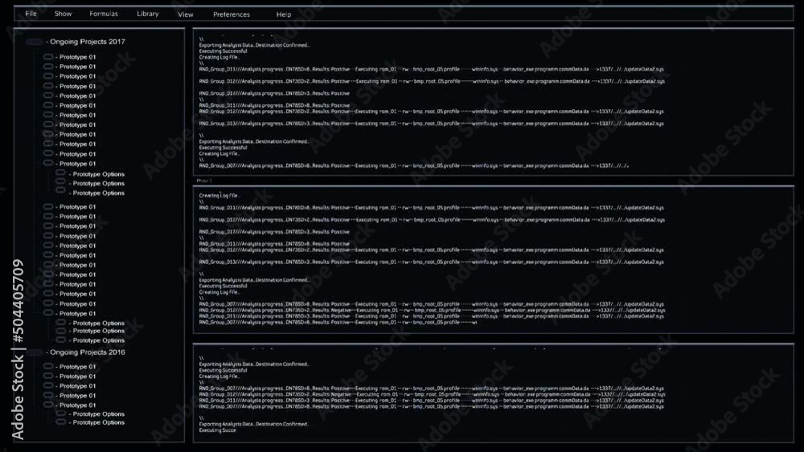Image resolution: width=804 pixels, height=452 pixels.
Task: Open the Preferences menu
Action: point(232,14)
